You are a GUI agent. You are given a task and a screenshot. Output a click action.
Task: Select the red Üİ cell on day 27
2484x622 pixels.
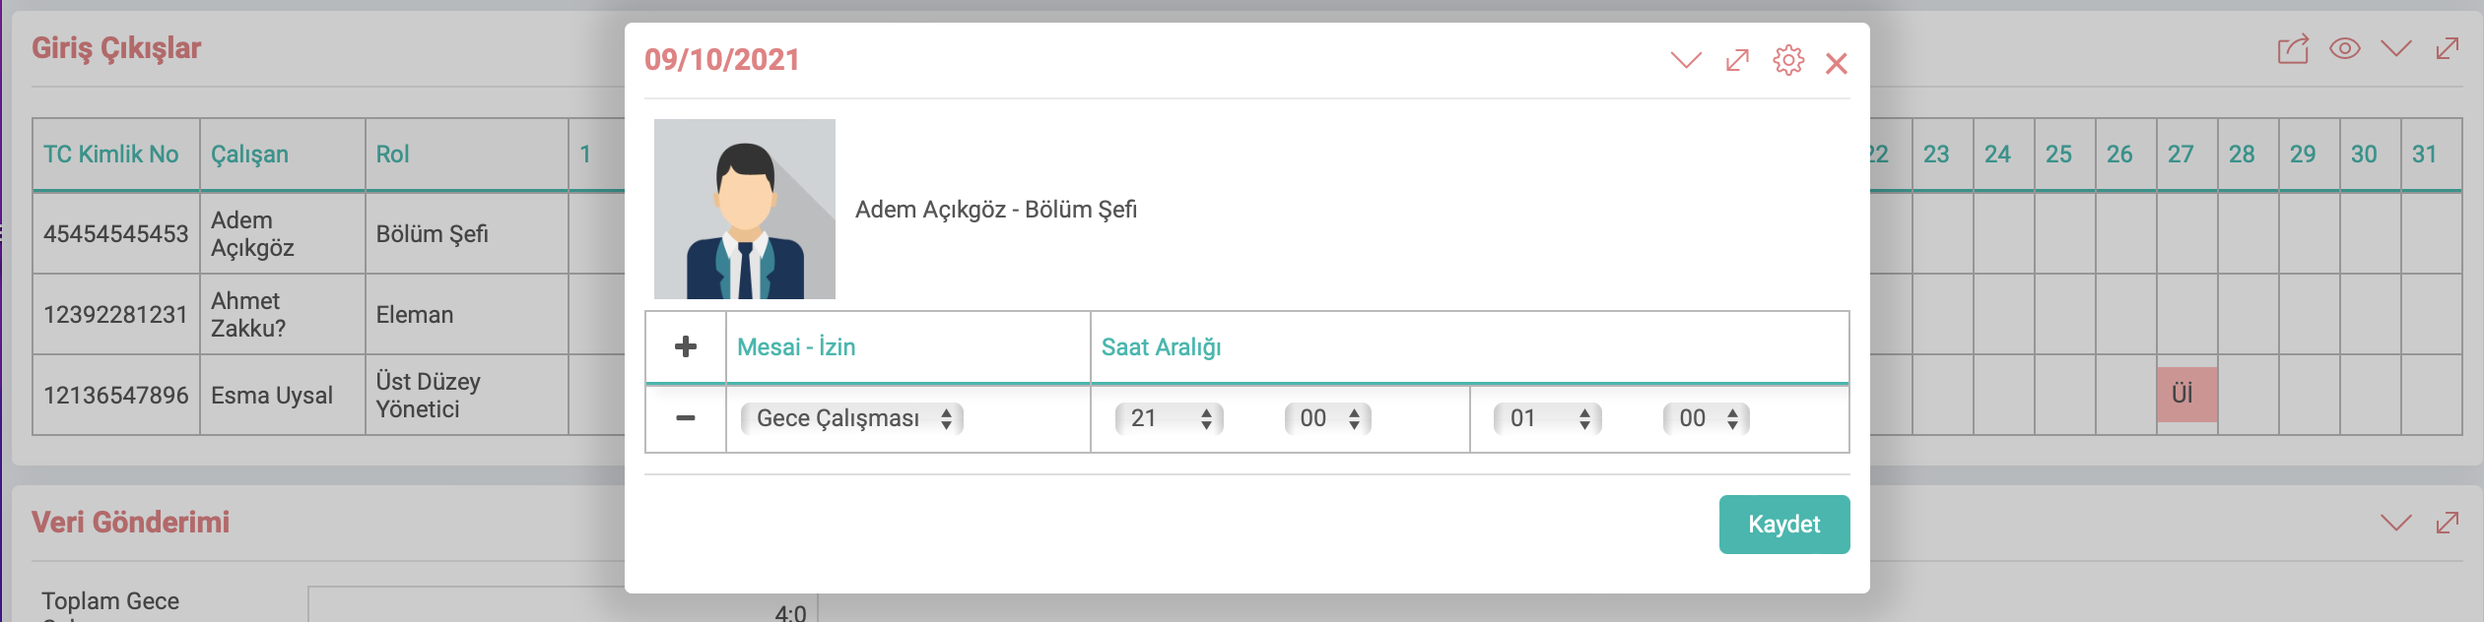pos(2186,395)
